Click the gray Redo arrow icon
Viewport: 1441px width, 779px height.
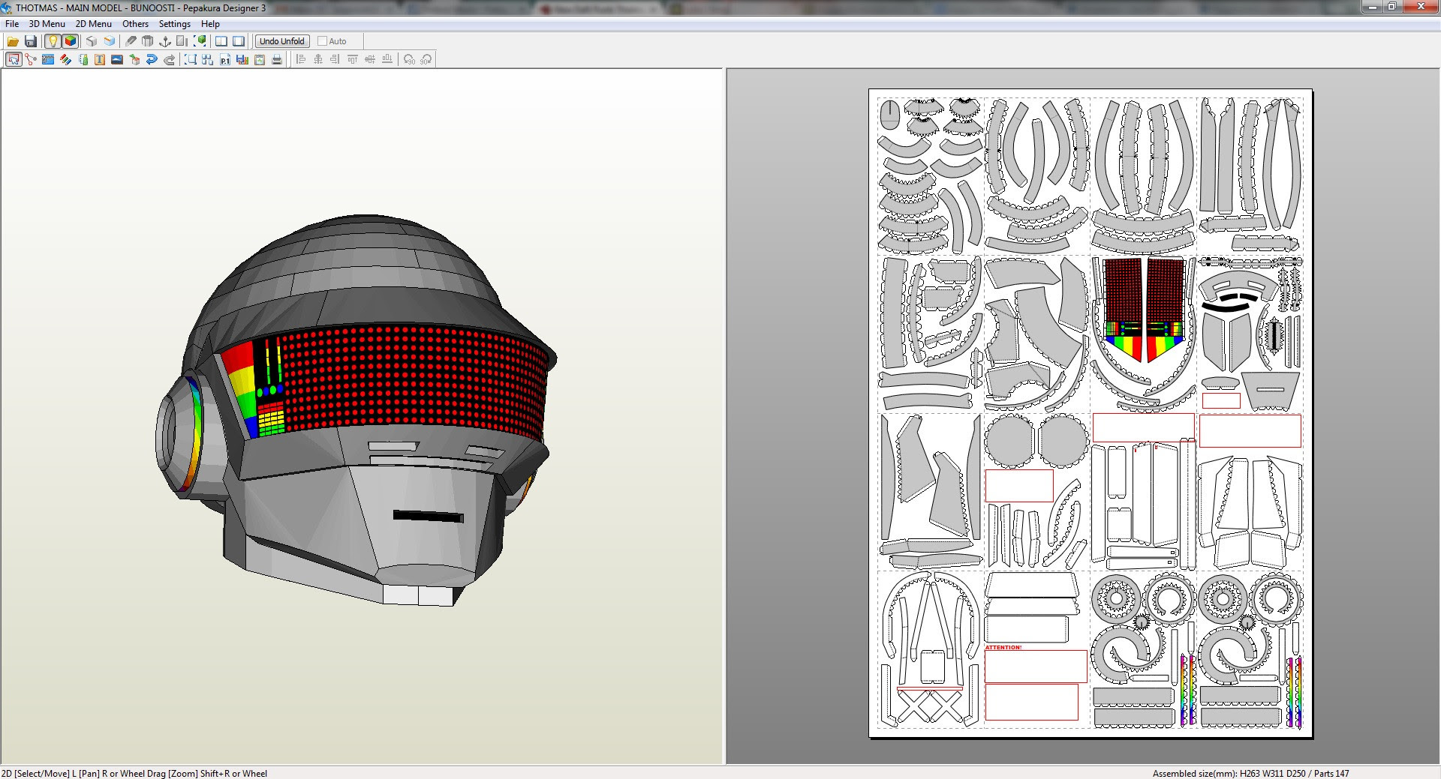pos(169,59)
